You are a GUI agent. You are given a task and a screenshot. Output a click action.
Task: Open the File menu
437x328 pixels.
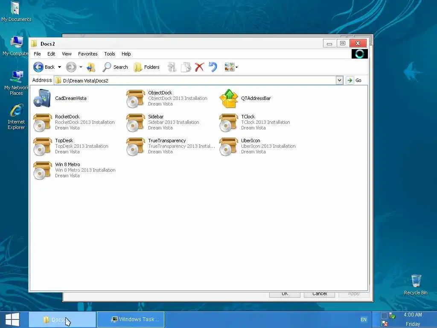point(37,54)
